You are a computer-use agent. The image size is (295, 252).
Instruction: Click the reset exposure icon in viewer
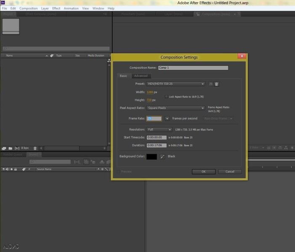click(292, 148)
